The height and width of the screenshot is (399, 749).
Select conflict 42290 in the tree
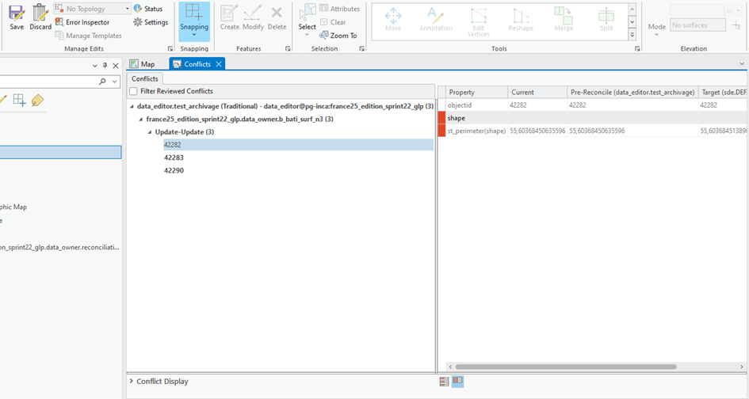coord(174,170)
